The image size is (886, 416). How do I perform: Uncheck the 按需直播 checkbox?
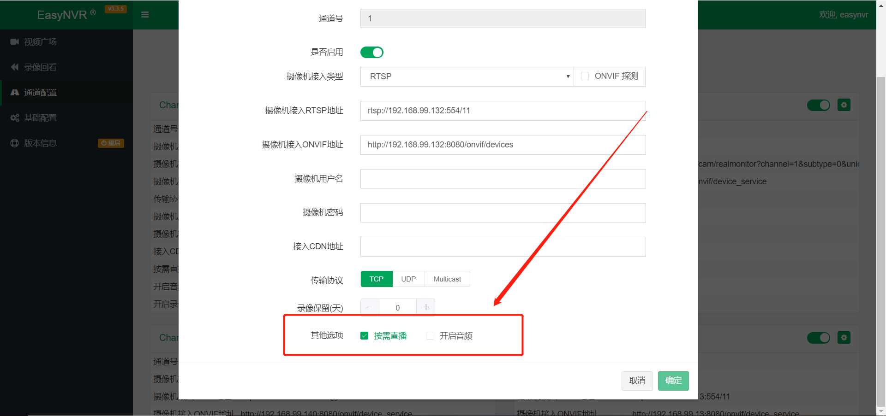pyautogui.click(x=364, y=335)
